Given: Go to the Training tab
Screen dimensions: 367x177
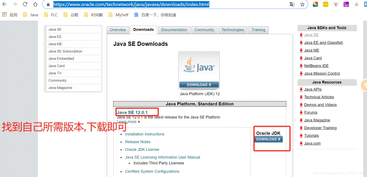Looking at the screenshot, I should (258, 30).
